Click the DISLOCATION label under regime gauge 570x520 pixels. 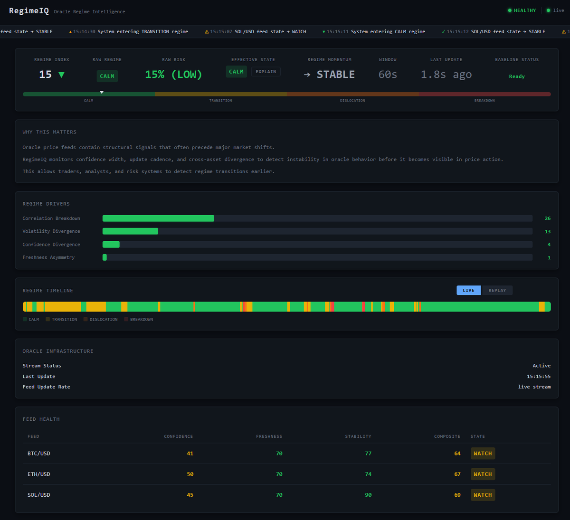click(352, 101)
